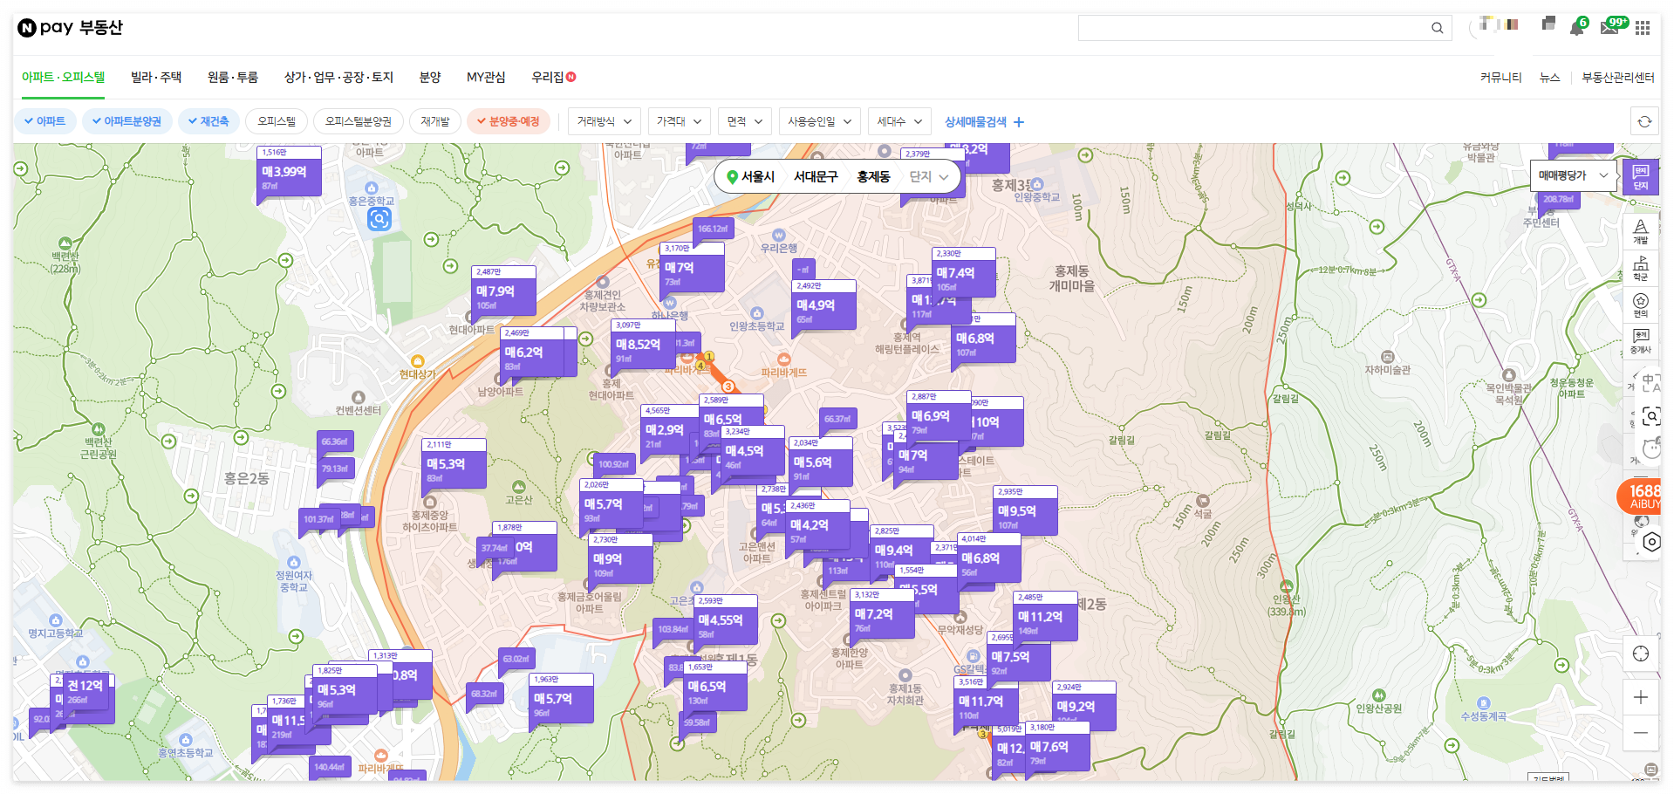Click the N pay logo

click(x=71, y=28)
